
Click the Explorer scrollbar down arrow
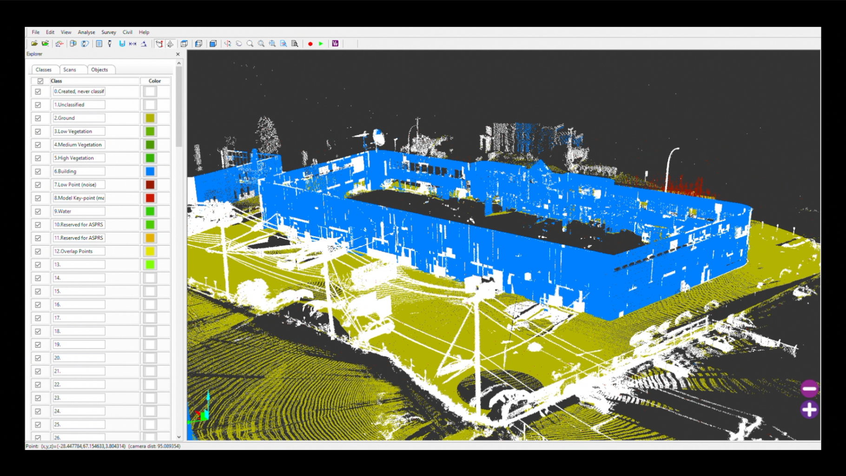[x=179, y=437]
